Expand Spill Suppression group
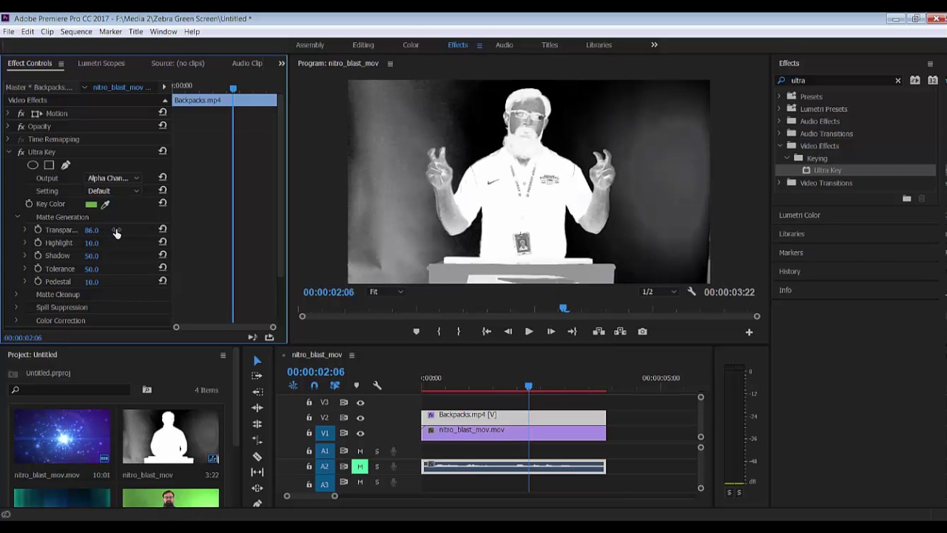This screenshot has width=947, height=533. pyautogui.click(x=16, y=307)
